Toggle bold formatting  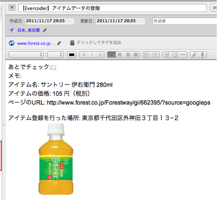click(x=84, y=55)
